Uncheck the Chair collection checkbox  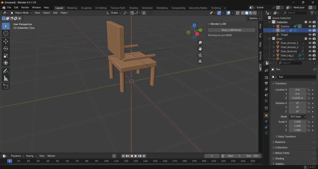click(x=306, y=39)
